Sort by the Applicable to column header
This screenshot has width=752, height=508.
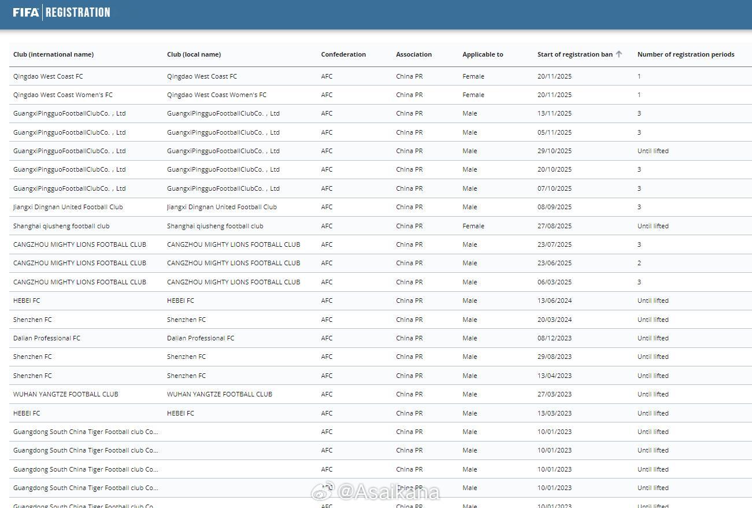(483, 54)
